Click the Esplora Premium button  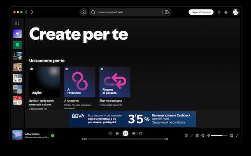tap(201, 12)
